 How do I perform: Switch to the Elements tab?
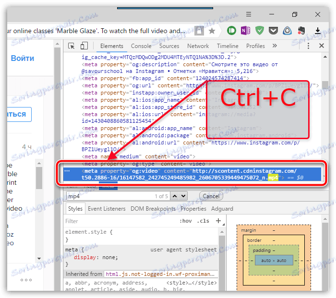[112, 46]
